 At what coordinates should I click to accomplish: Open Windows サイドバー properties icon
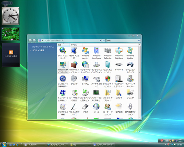pyautogui.click(x=63, y=67)
